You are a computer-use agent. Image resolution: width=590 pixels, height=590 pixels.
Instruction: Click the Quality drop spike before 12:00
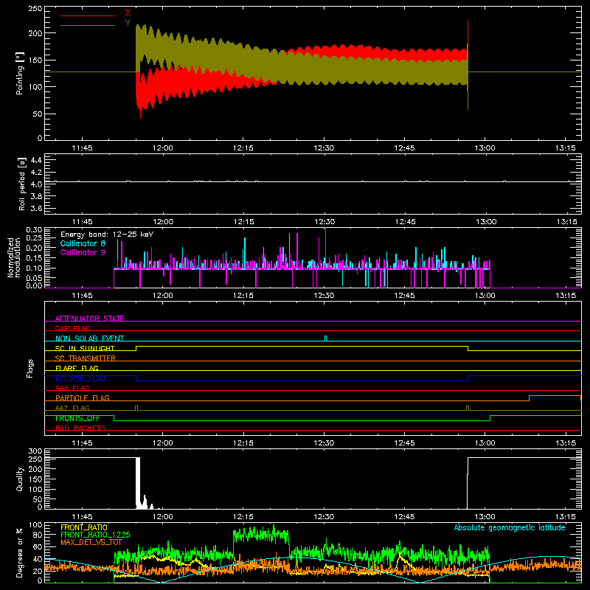click(138, 483)
